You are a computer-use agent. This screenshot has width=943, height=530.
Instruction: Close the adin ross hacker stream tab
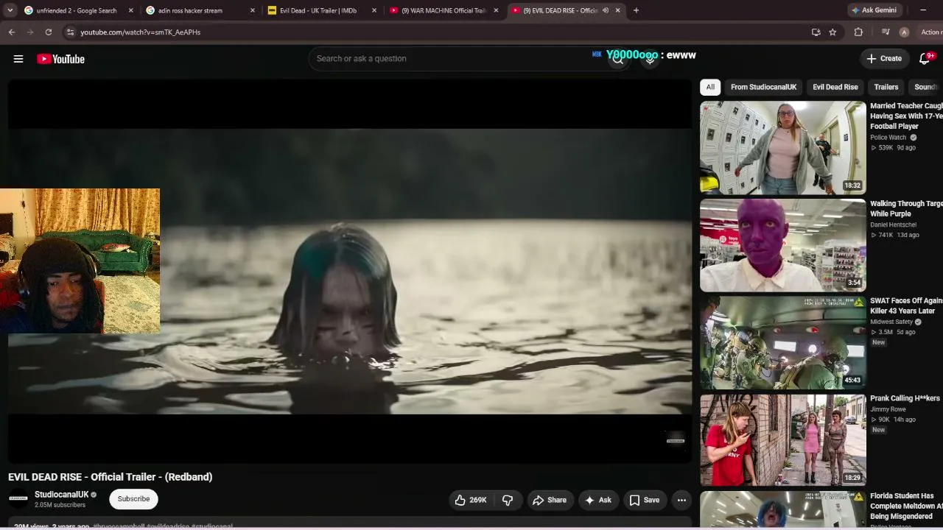(x=253, y=10)
